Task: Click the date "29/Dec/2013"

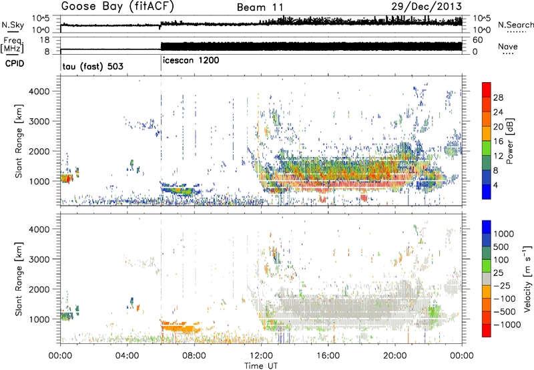Action: pyautogui.click(x=427, y=6)
